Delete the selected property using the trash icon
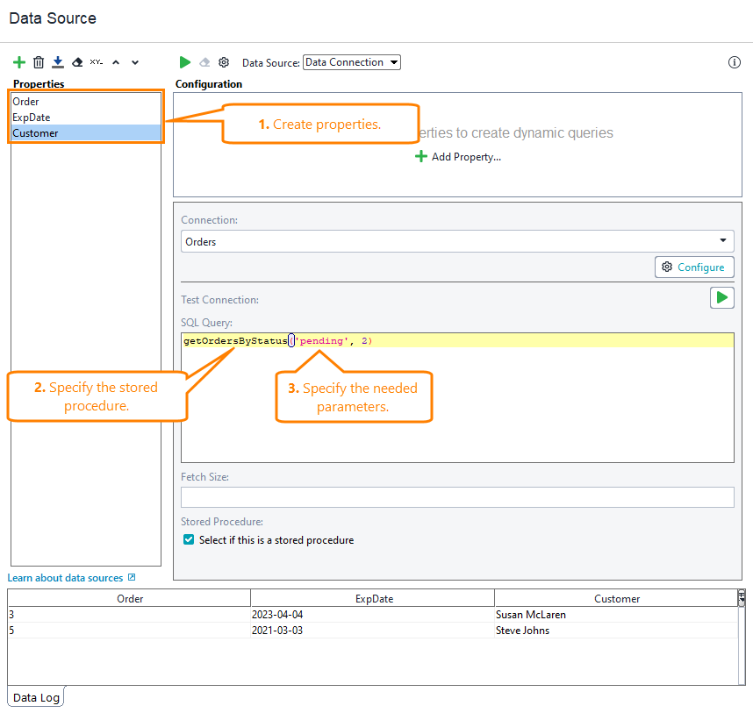This screenshot has height=713, width=753. (x=38, y=62)
